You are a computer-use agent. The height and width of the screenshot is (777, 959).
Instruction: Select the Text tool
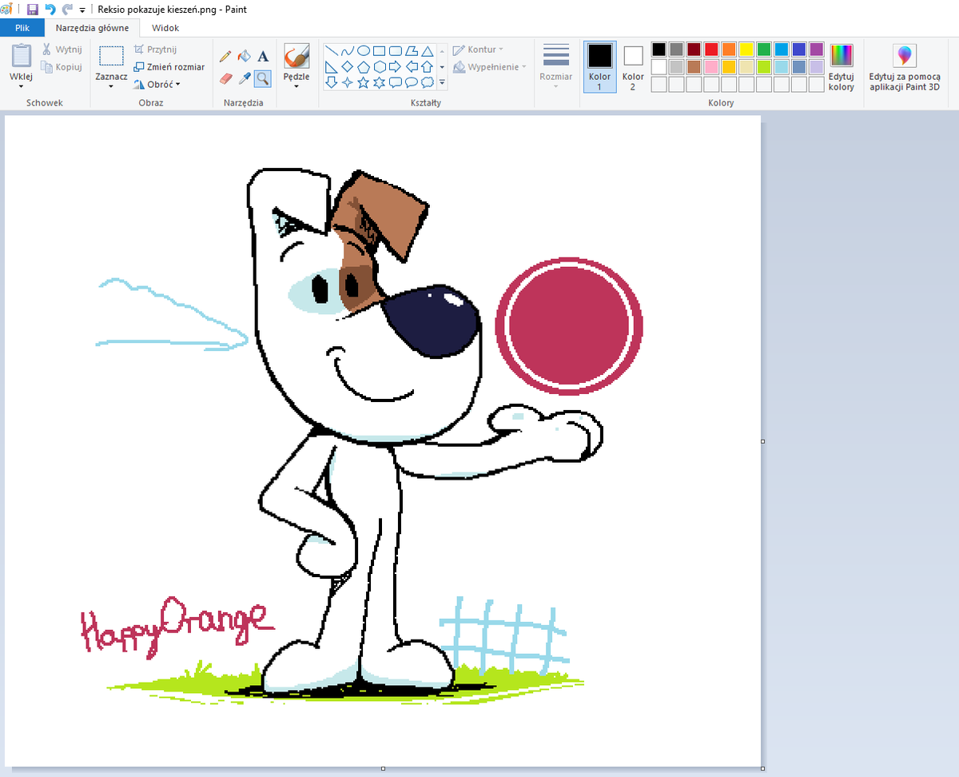(x=262, y=56)
